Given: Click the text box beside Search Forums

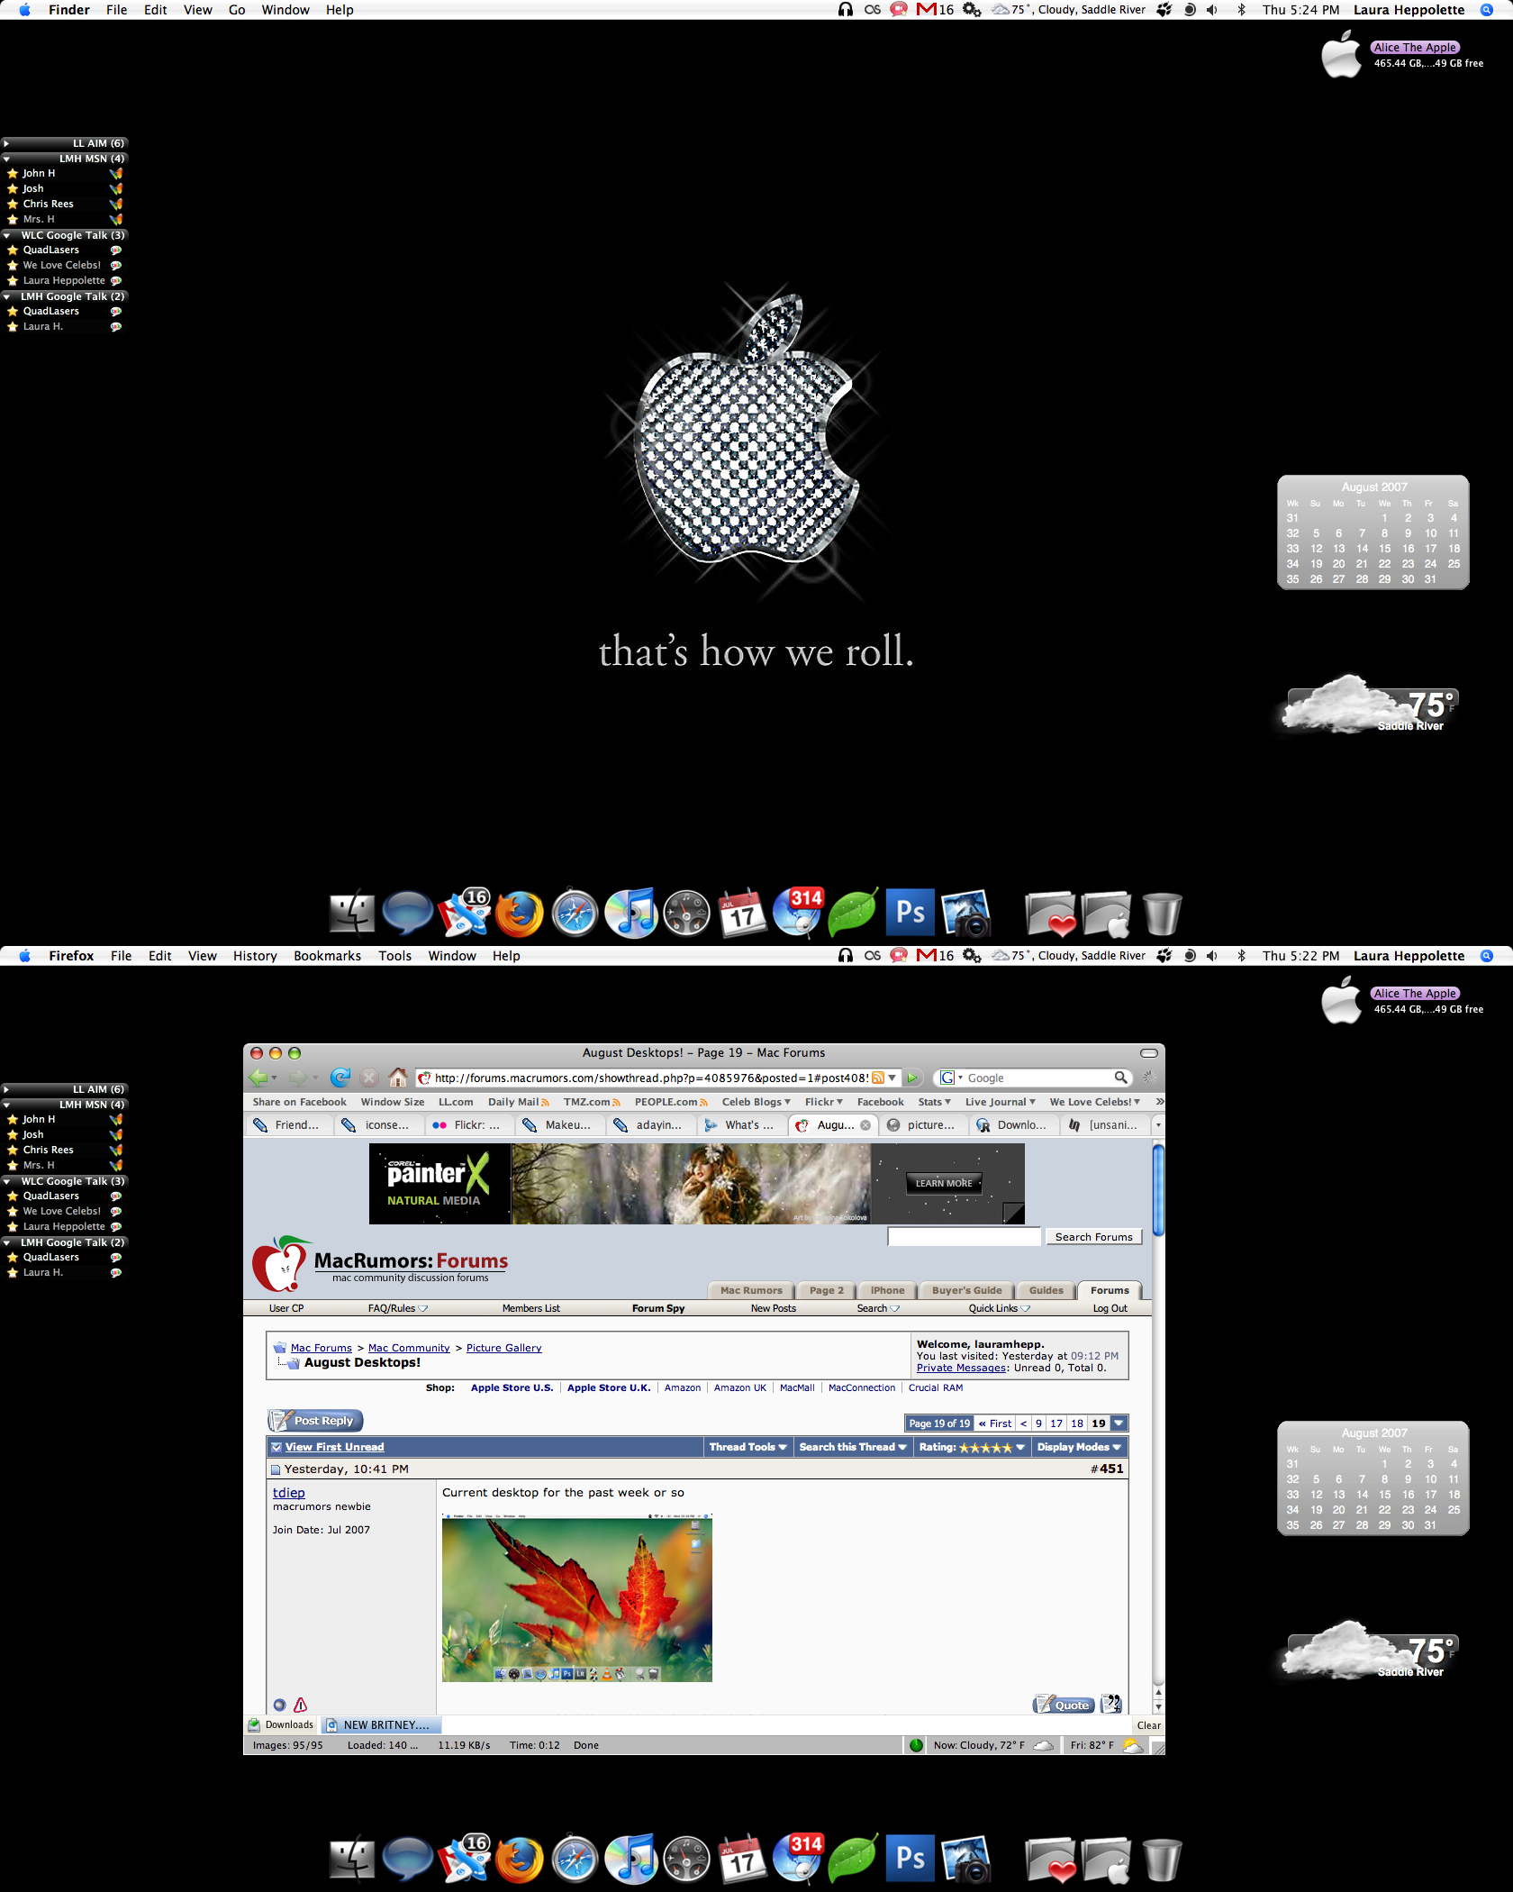Looking at the screenshot, I should click(x=964, y=1237).
